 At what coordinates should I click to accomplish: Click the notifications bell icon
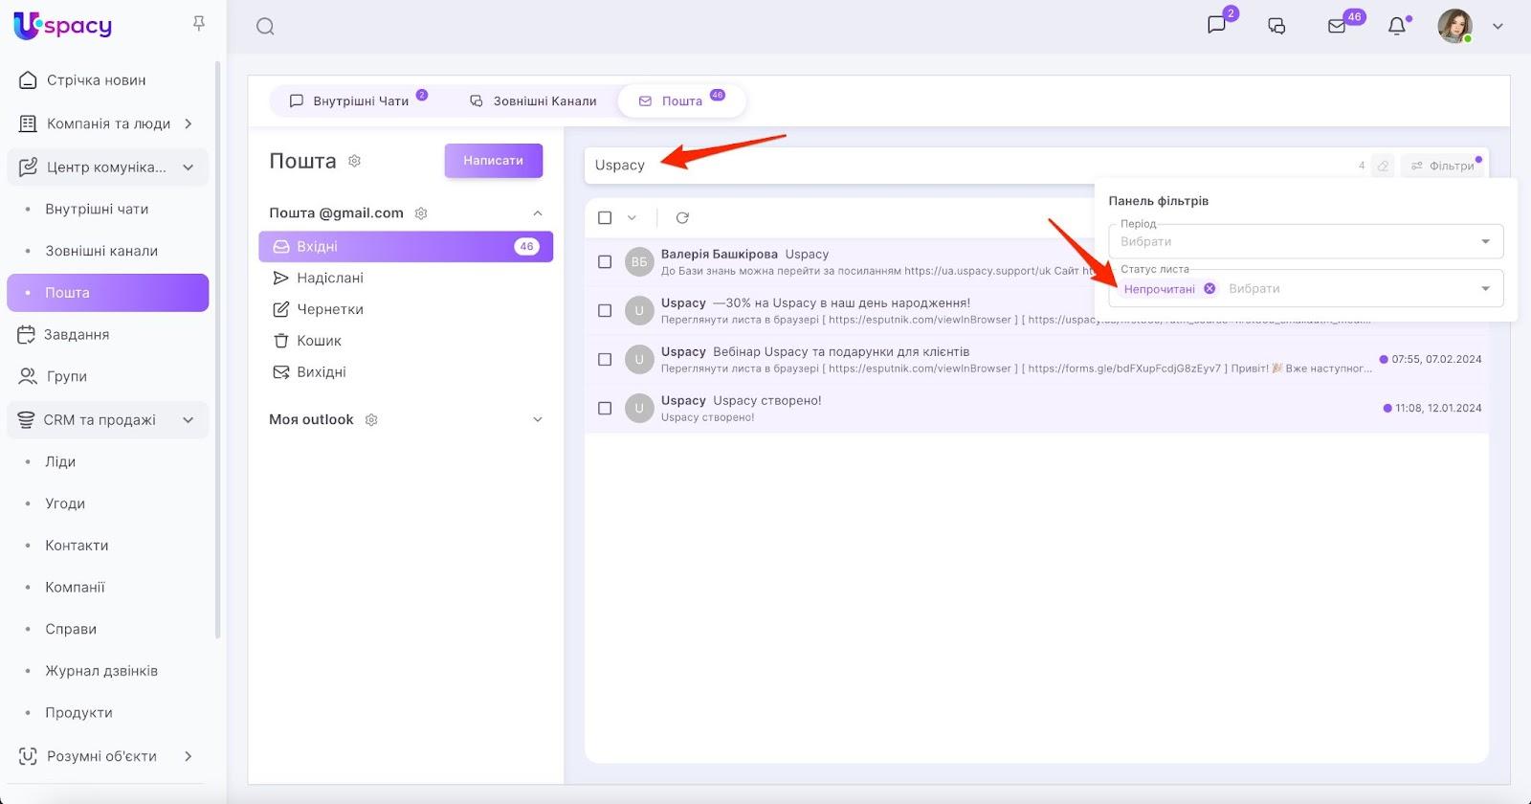pos(1397,26)
